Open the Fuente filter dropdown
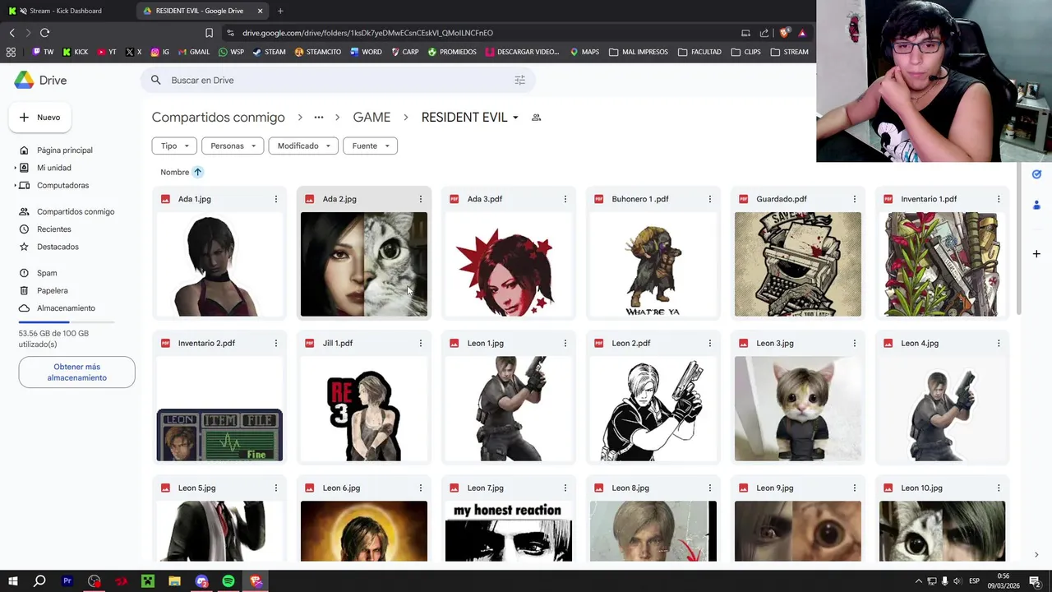This screenshot has width=1052, height=592. point(370,146)
